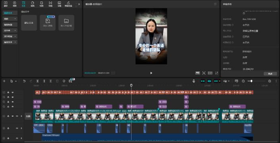Screen dimensions: 280x143
Task: Mute the sound effects audio track
Action: (17, 128)
